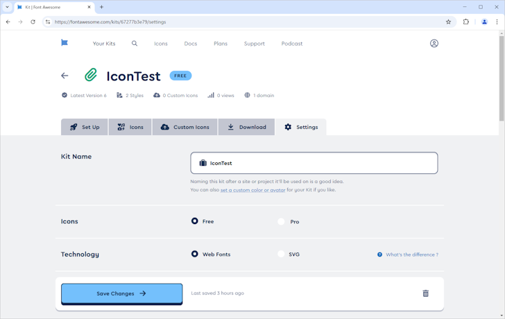Viewport: 505px width, 319px height.
Task: Reload the page in the browser
Action: point(33,21)
